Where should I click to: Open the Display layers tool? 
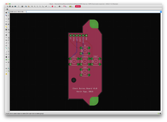pyautogui.click(x=6, y=15)
